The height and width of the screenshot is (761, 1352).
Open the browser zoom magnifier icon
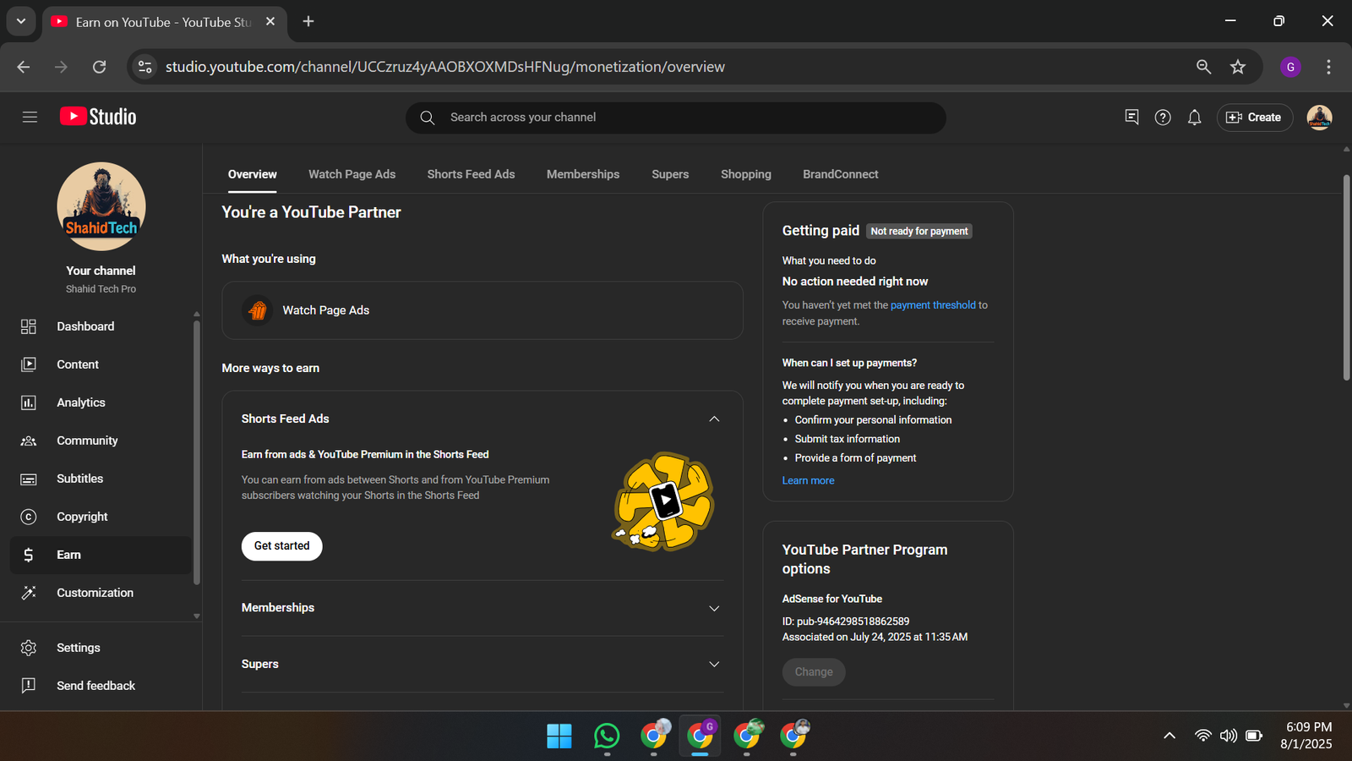[1203, 67]
